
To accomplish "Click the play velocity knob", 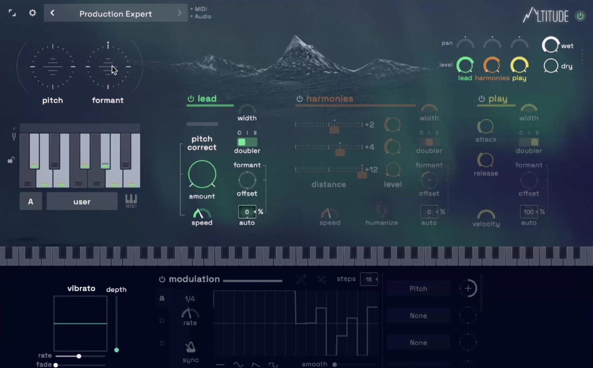I will tap(486, 215).
